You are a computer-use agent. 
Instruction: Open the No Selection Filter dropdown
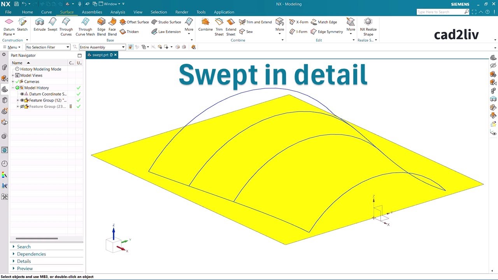coord(48,47)
